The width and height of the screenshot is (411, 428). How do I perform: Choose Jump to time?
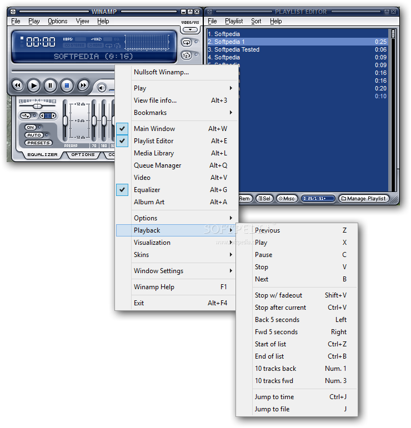[297, 397]
